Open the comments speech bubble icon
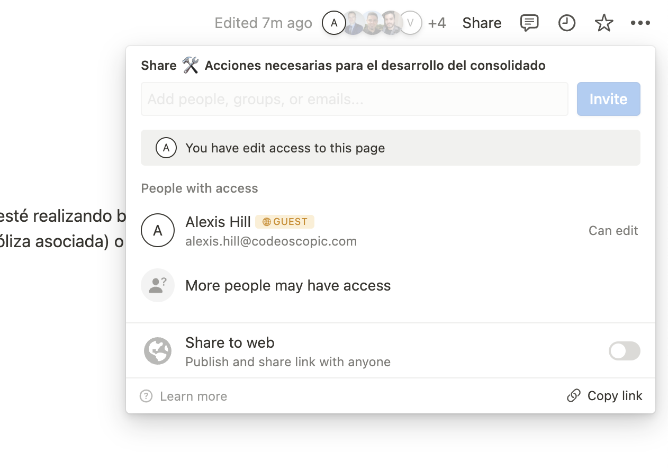 coord(529,23)
